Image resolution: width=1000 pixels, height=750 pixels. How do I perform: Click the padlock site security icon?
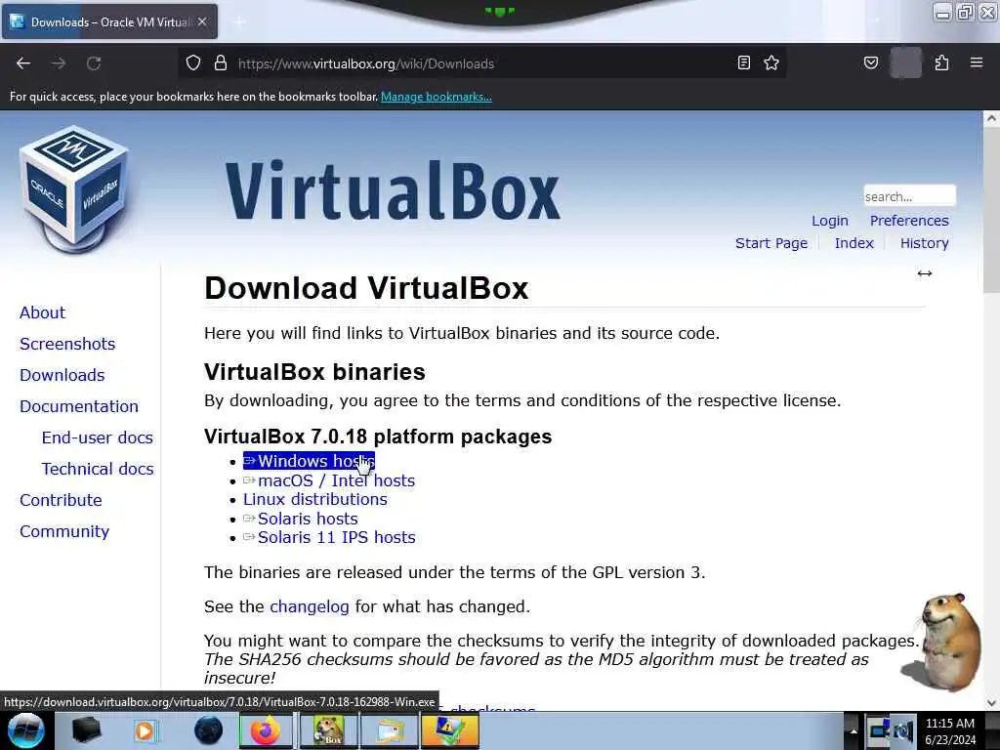click(221, 62)
